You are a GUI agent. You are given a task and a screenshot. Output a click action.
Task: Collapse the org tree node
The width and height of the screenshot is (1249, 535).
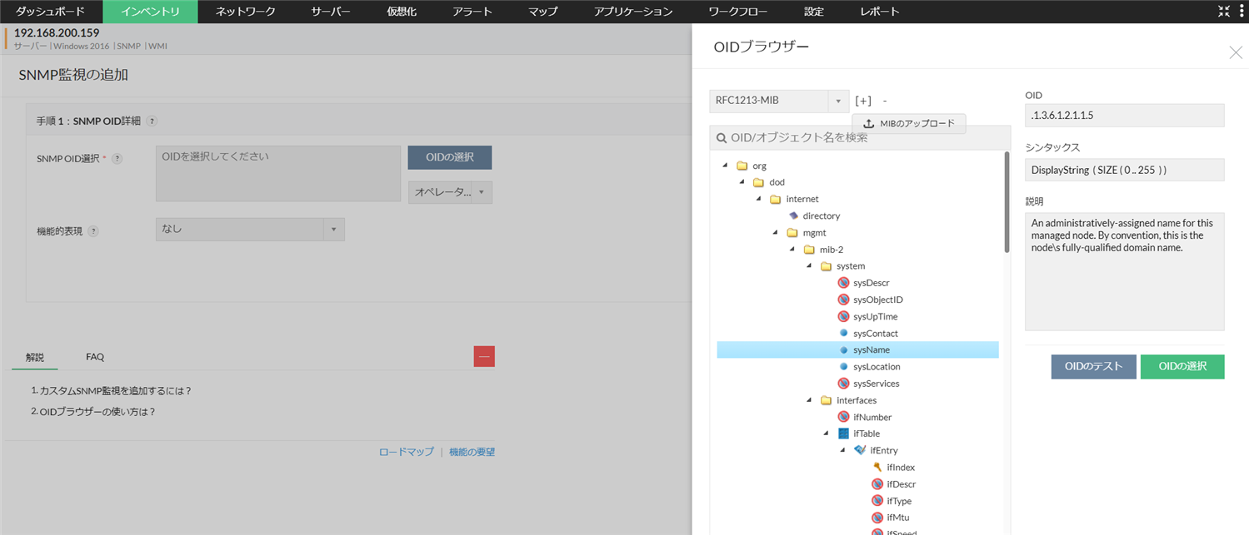(725, 166)
